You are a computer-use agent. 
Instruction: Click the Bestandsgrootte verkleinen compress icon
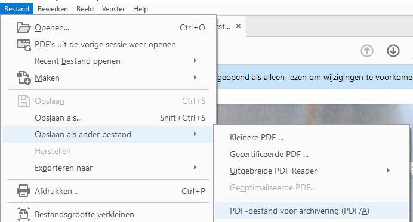(23, 214)
